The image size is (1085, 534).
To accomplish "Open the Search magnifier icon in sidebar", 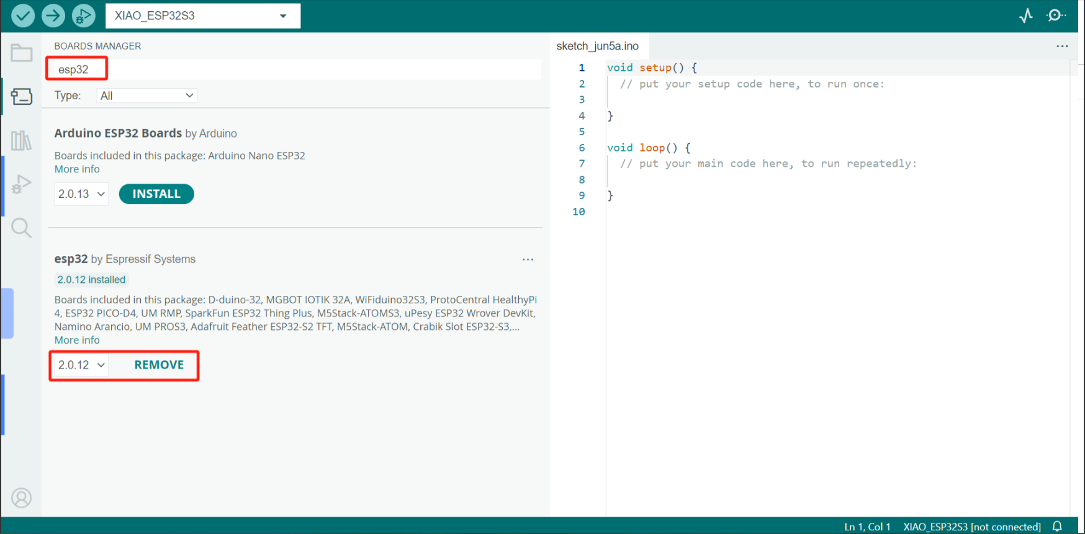I will point(22,228).
